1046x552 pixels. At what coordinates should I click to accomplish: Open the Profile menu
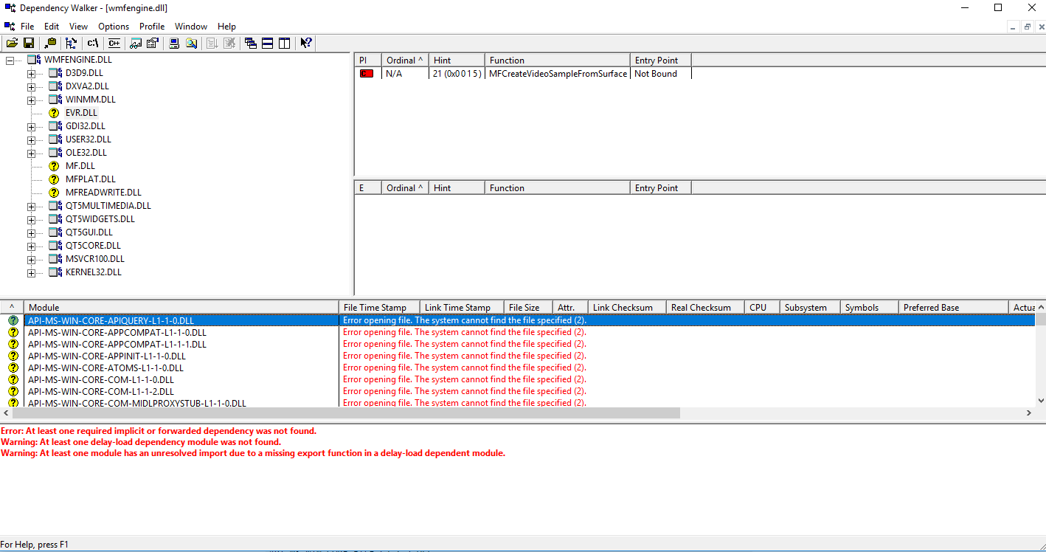[x=152, y=26]
